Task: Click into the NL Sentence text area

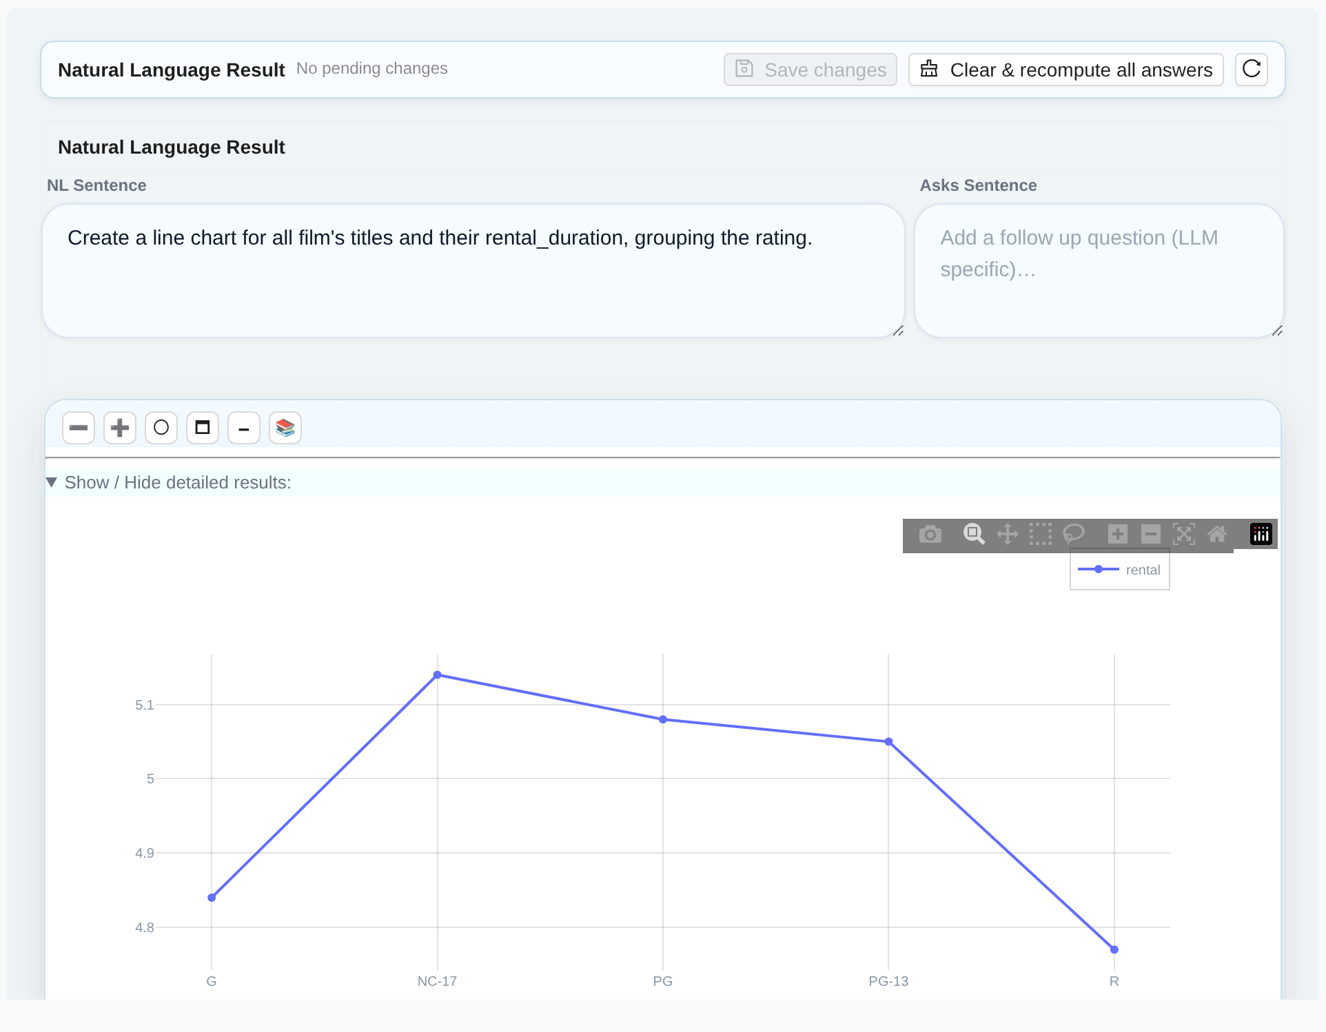Action: (473, 271)
